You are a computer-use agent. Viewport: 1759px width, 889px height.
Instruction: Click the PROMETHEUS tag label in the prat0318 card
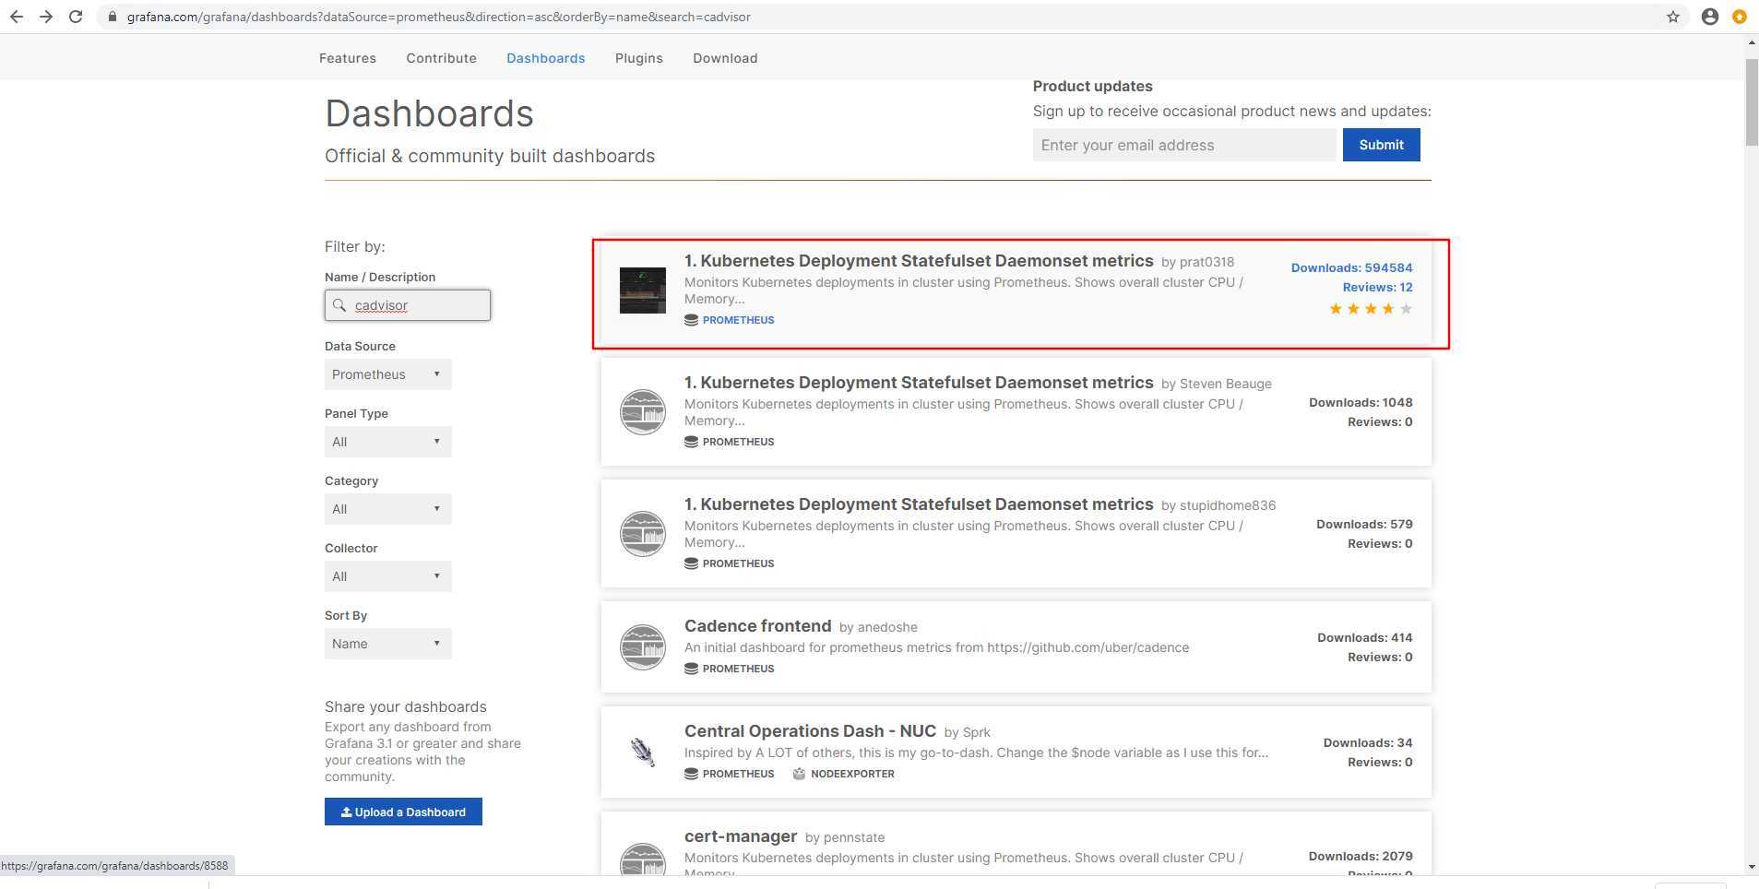738,320
